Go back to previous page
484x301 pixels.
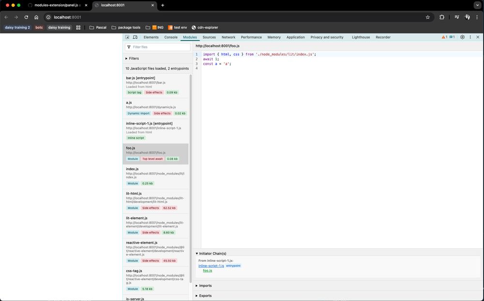[6, 17]
